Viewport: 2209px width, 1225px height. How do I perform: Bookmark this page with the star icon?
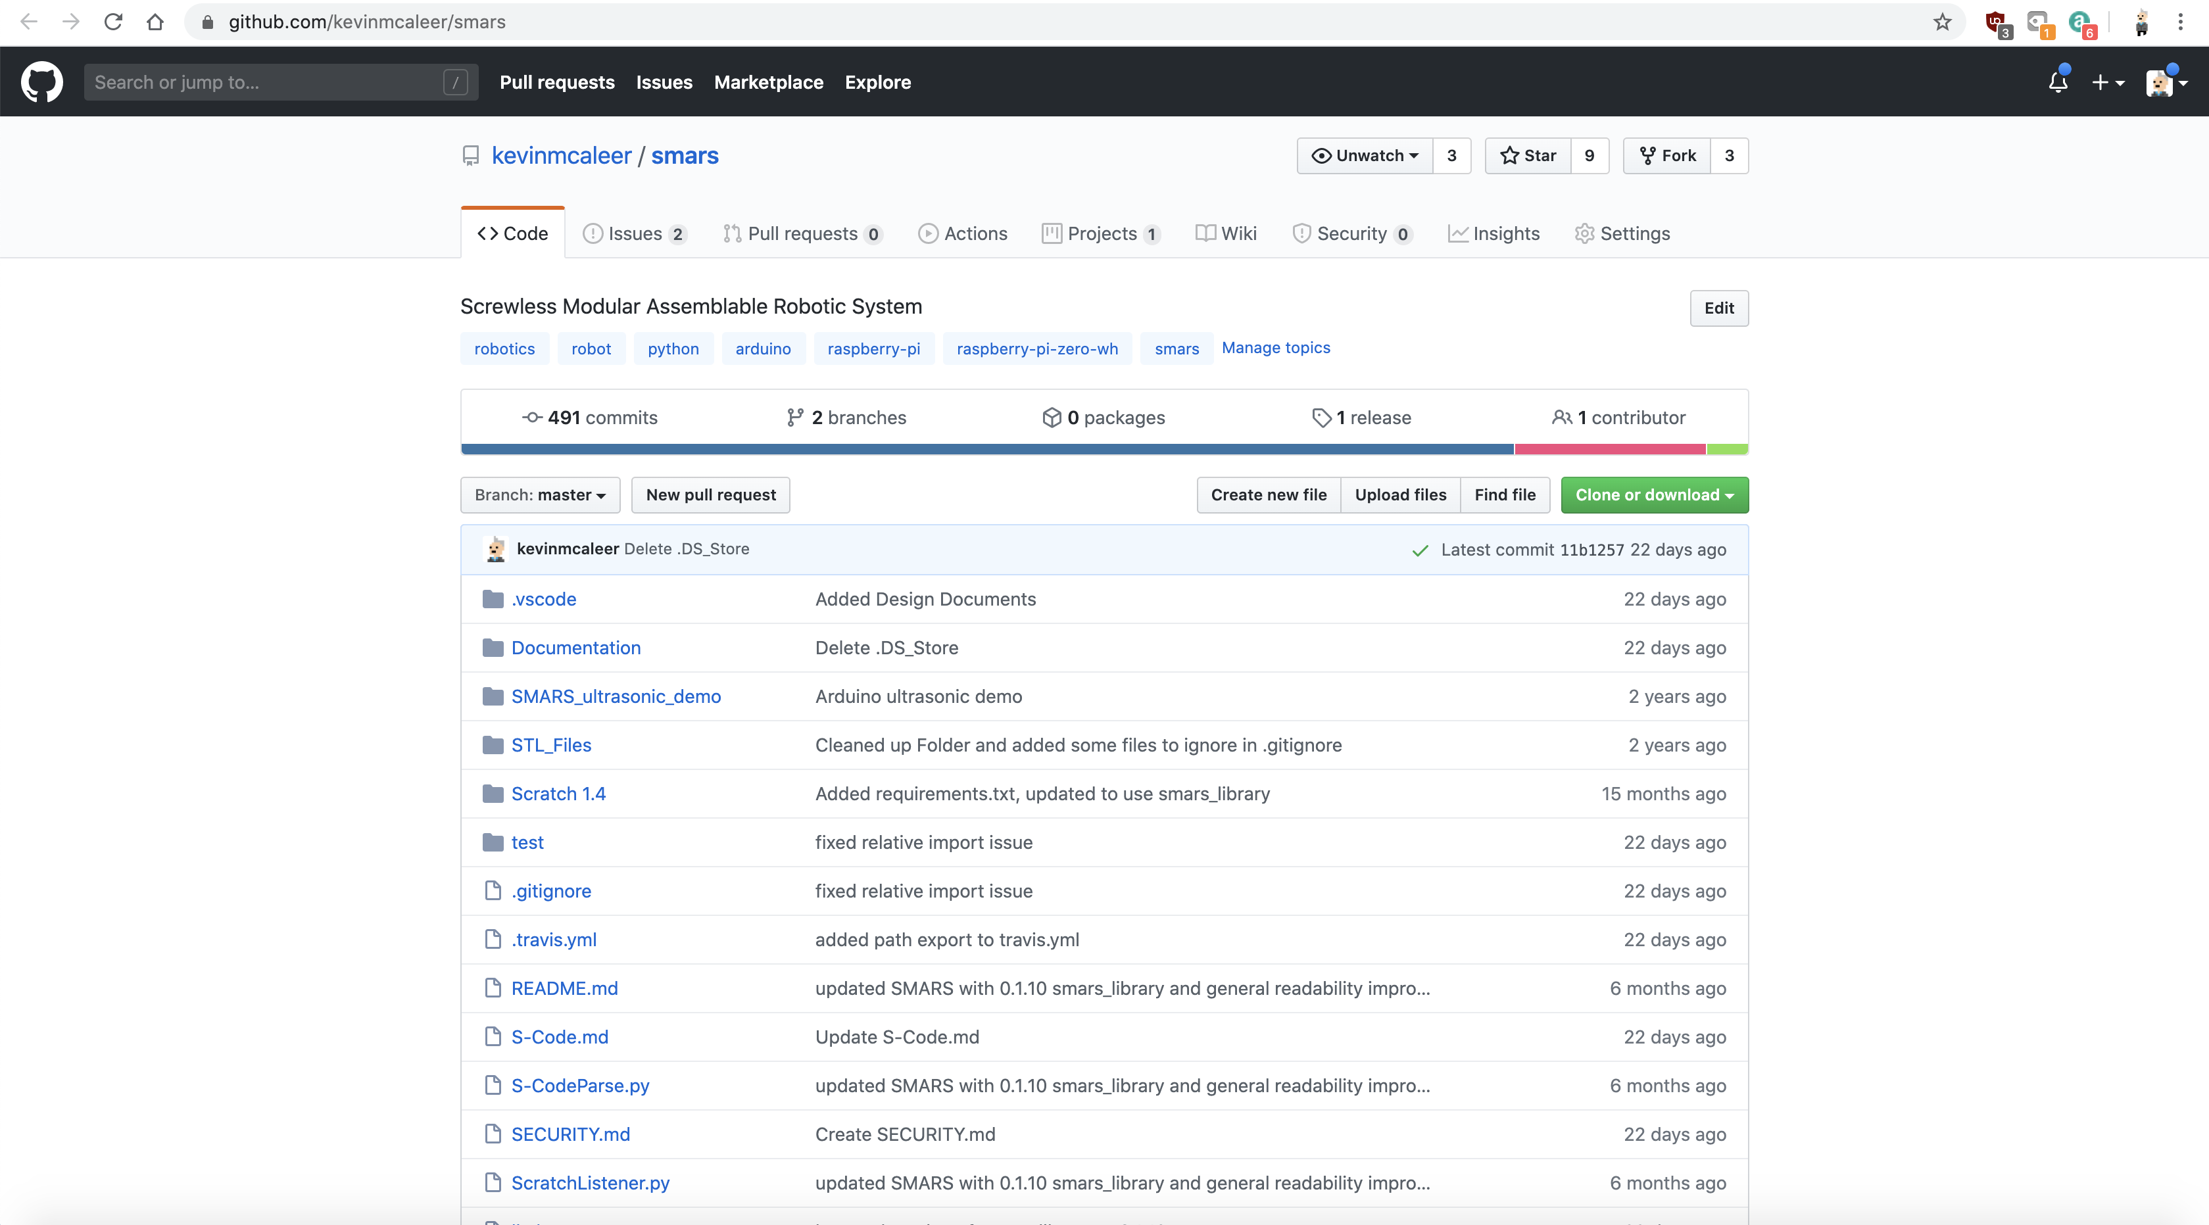pos(1942,22)
